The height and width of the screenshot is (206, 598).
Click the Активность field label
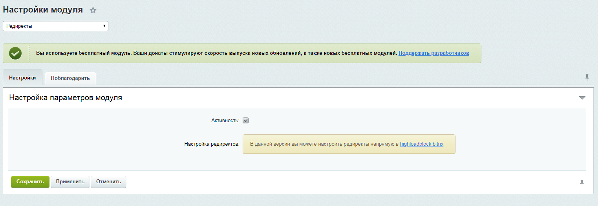tap(225, 121)
